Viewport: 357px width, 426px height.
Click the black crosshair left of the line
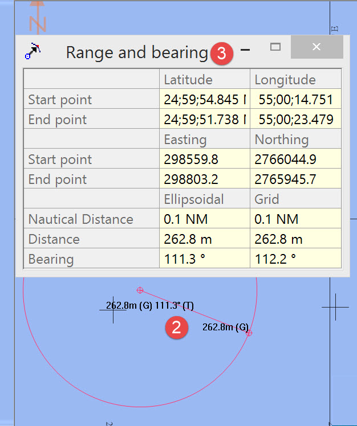click(113, 310)
